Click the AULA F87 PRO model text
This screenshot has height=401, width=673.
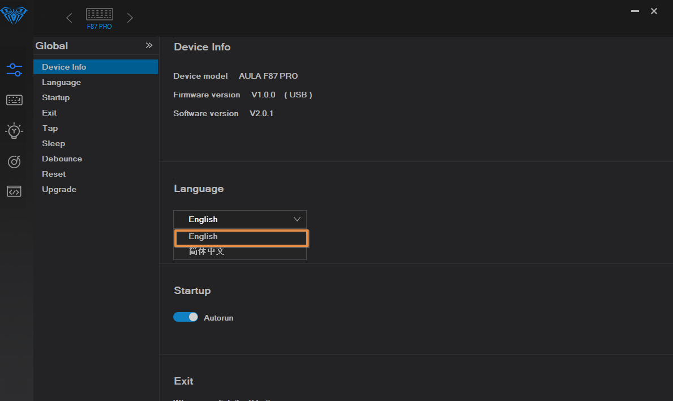point(268,76)
